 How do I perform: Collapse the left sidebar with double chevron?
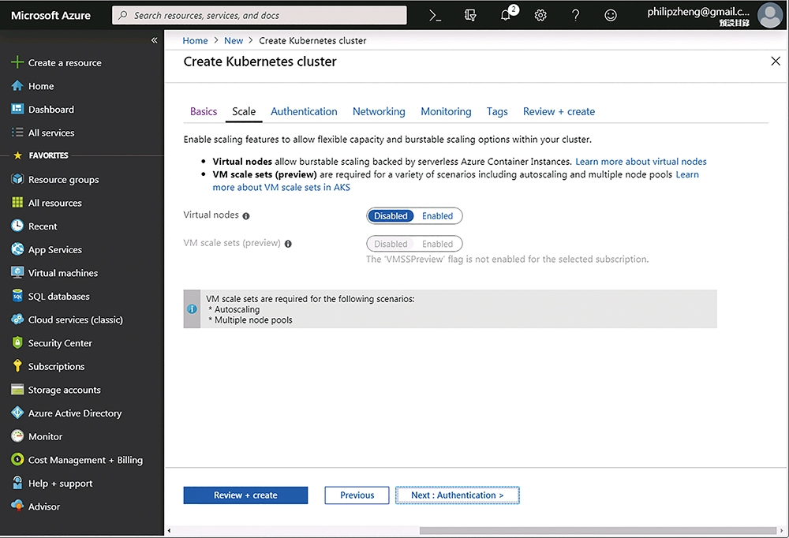click(x=155, y=40)
